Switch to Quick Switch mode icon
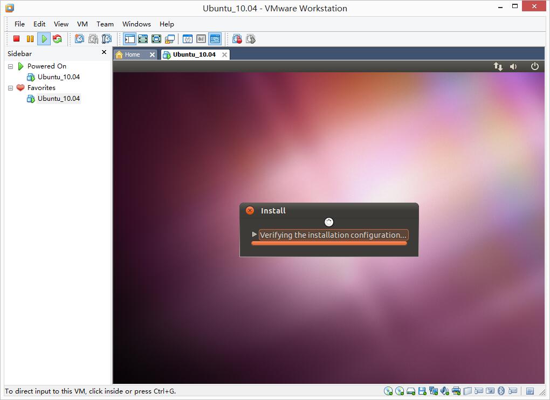Viewport: 550px width, 400px height. pyautogui.click(x=143, y=39)
